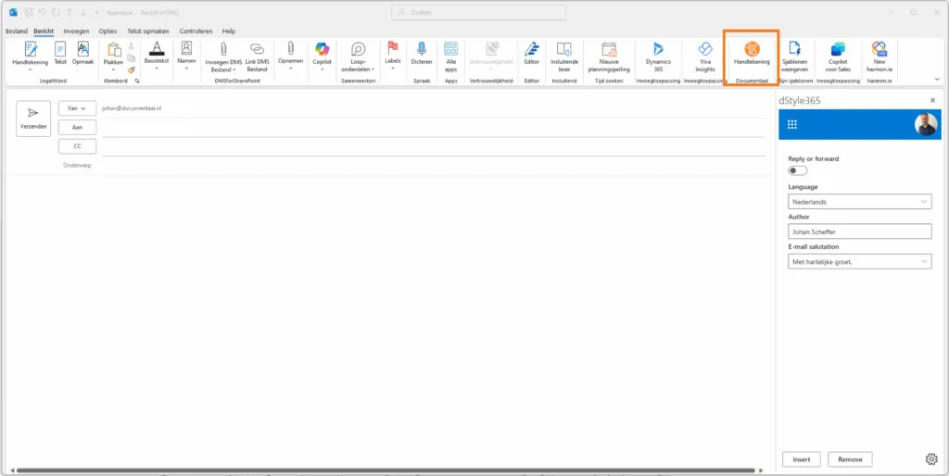This screenshot has height=476, width=949.
Task: Open Copilot voor Sales
Action: pos(838,56)
